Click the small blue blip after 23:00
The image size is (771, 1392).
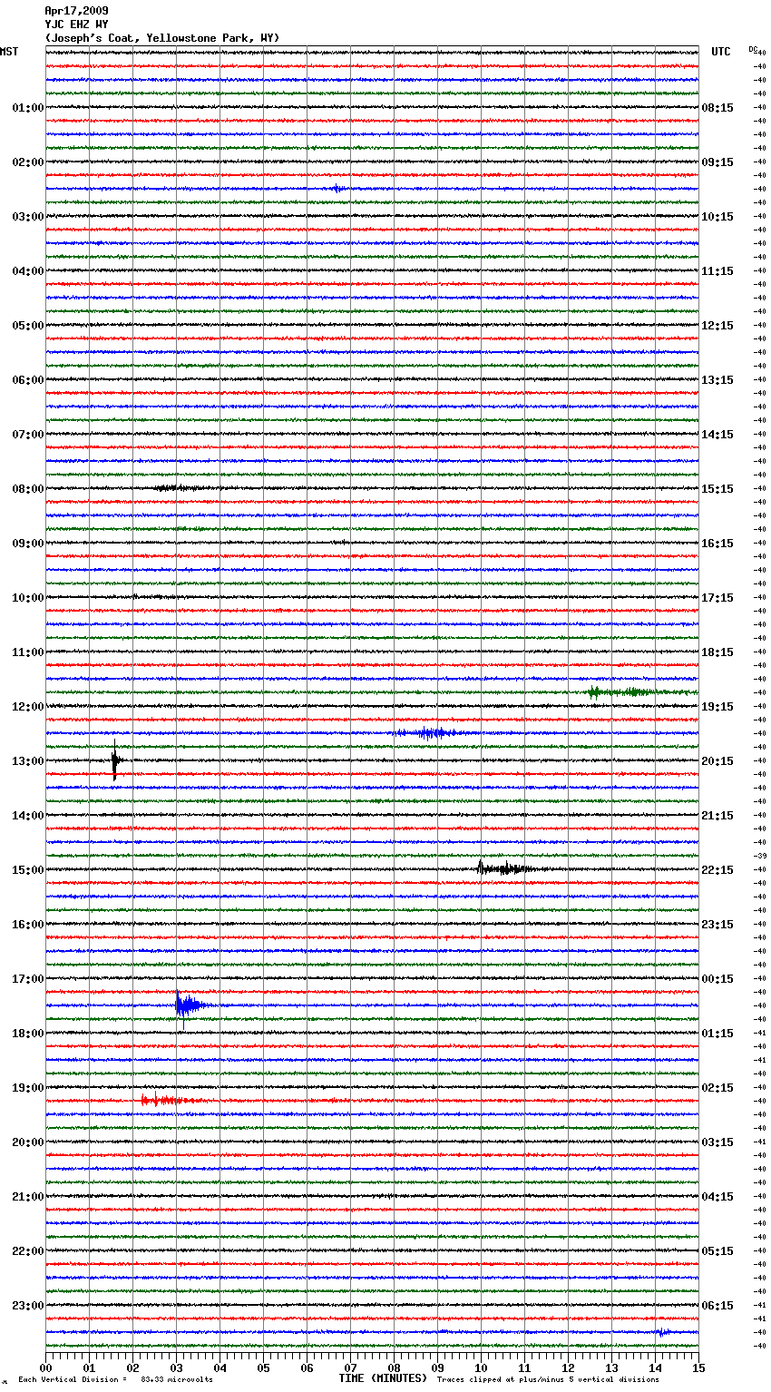tap(663, 1332)
